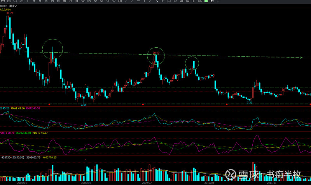Switch to the daily 日 period button
The height and width of the screenshot is (185, 311).
pos(58,1)
